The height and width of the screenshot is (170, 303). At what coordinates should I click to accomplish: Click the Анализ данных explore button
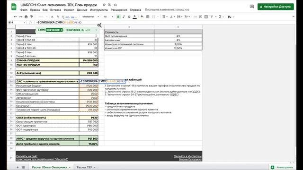coord(282,167)
